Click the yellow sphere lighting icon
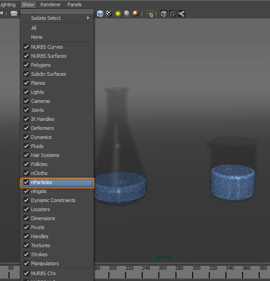Viewport: 270px width, 281px height. coord(118,14)
